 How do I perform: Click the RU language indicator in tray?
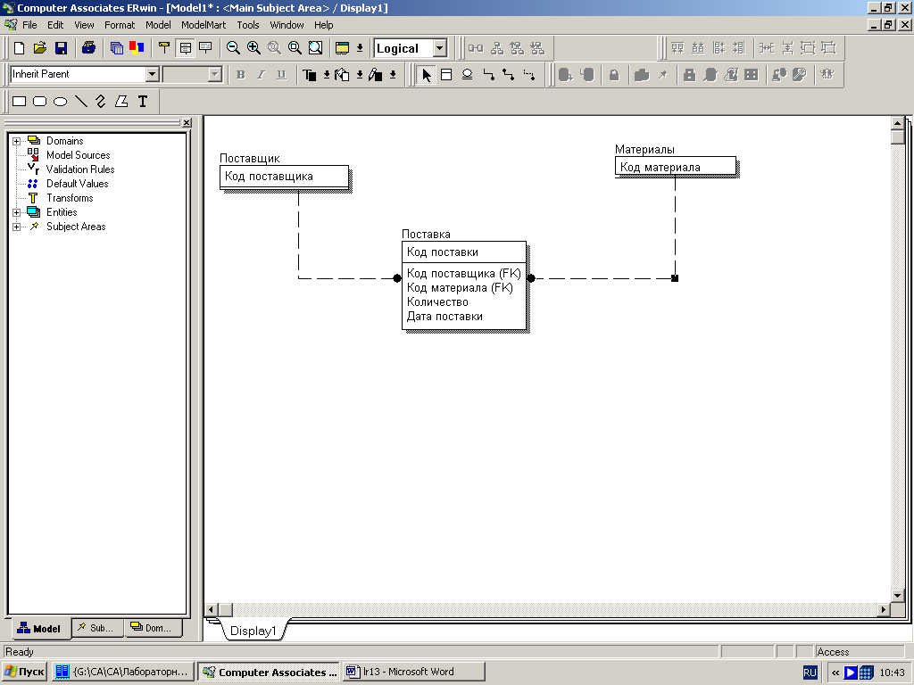click(810, 673)
